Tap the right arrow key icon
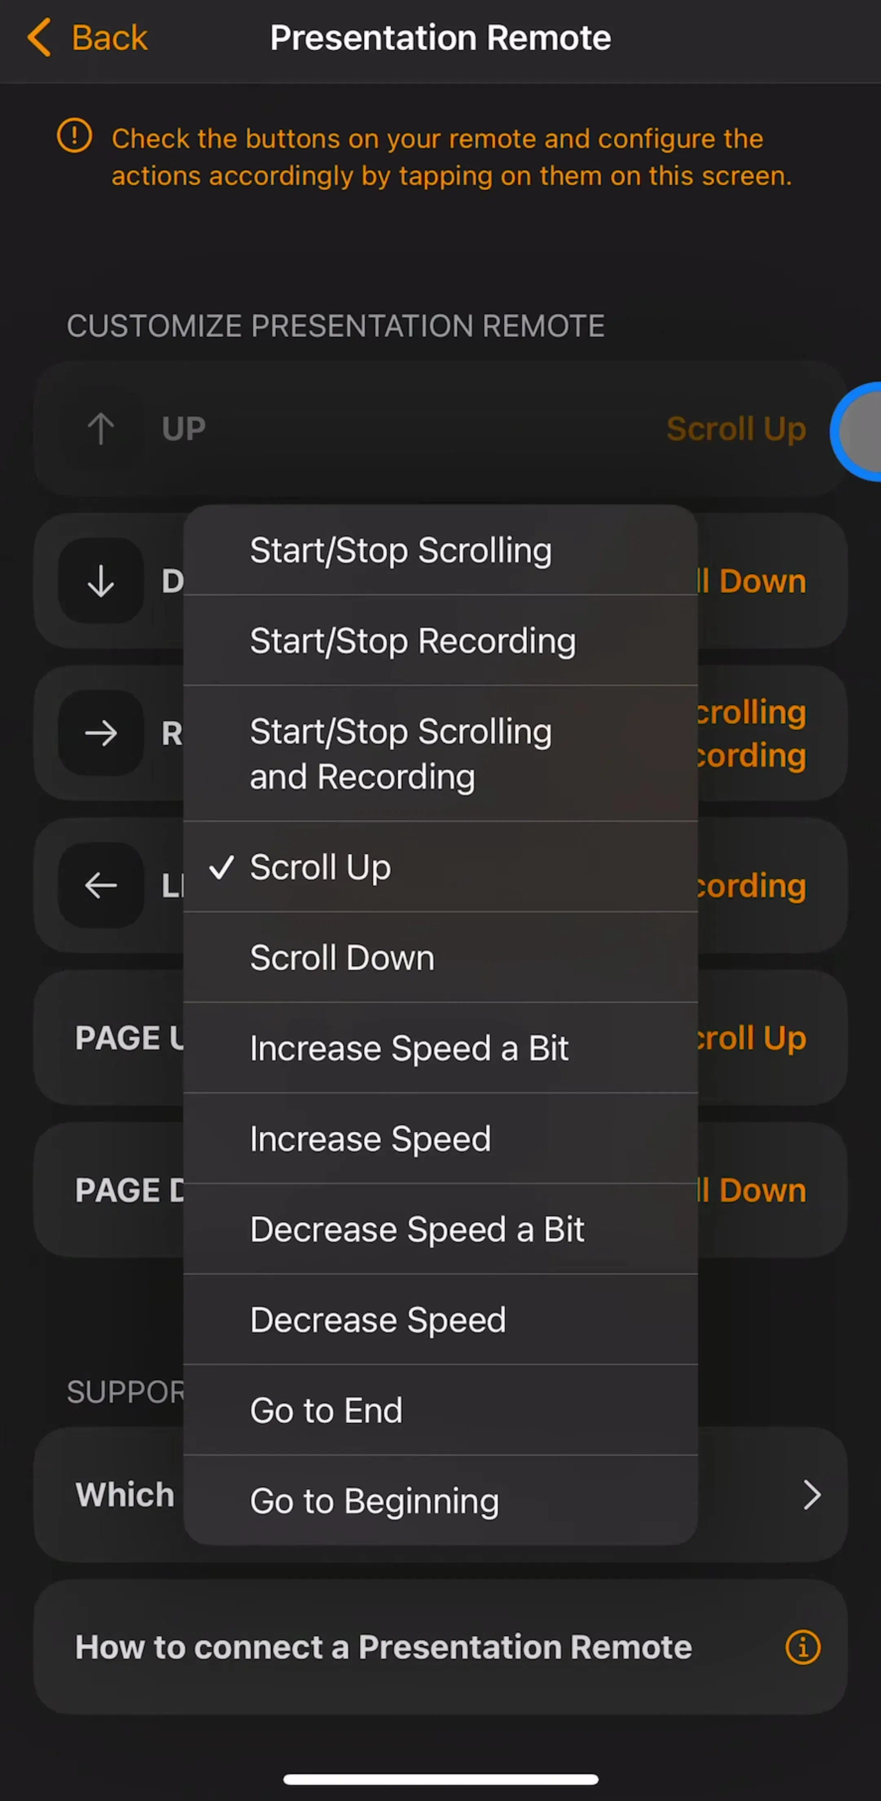 pyautogui.click(x=101, y=733)
